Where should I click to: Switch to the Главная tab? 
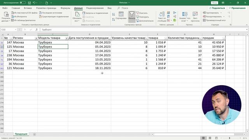[x=16, y=8]
